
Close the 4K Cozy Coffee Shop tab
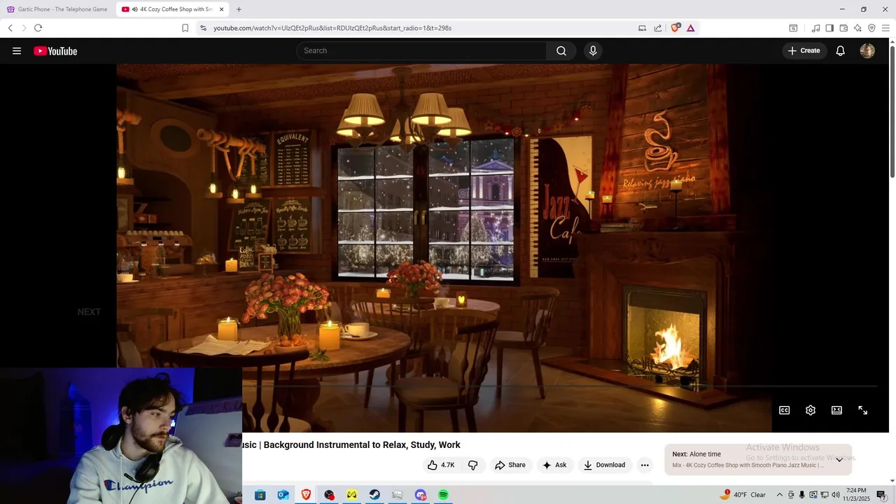point(222,9)
